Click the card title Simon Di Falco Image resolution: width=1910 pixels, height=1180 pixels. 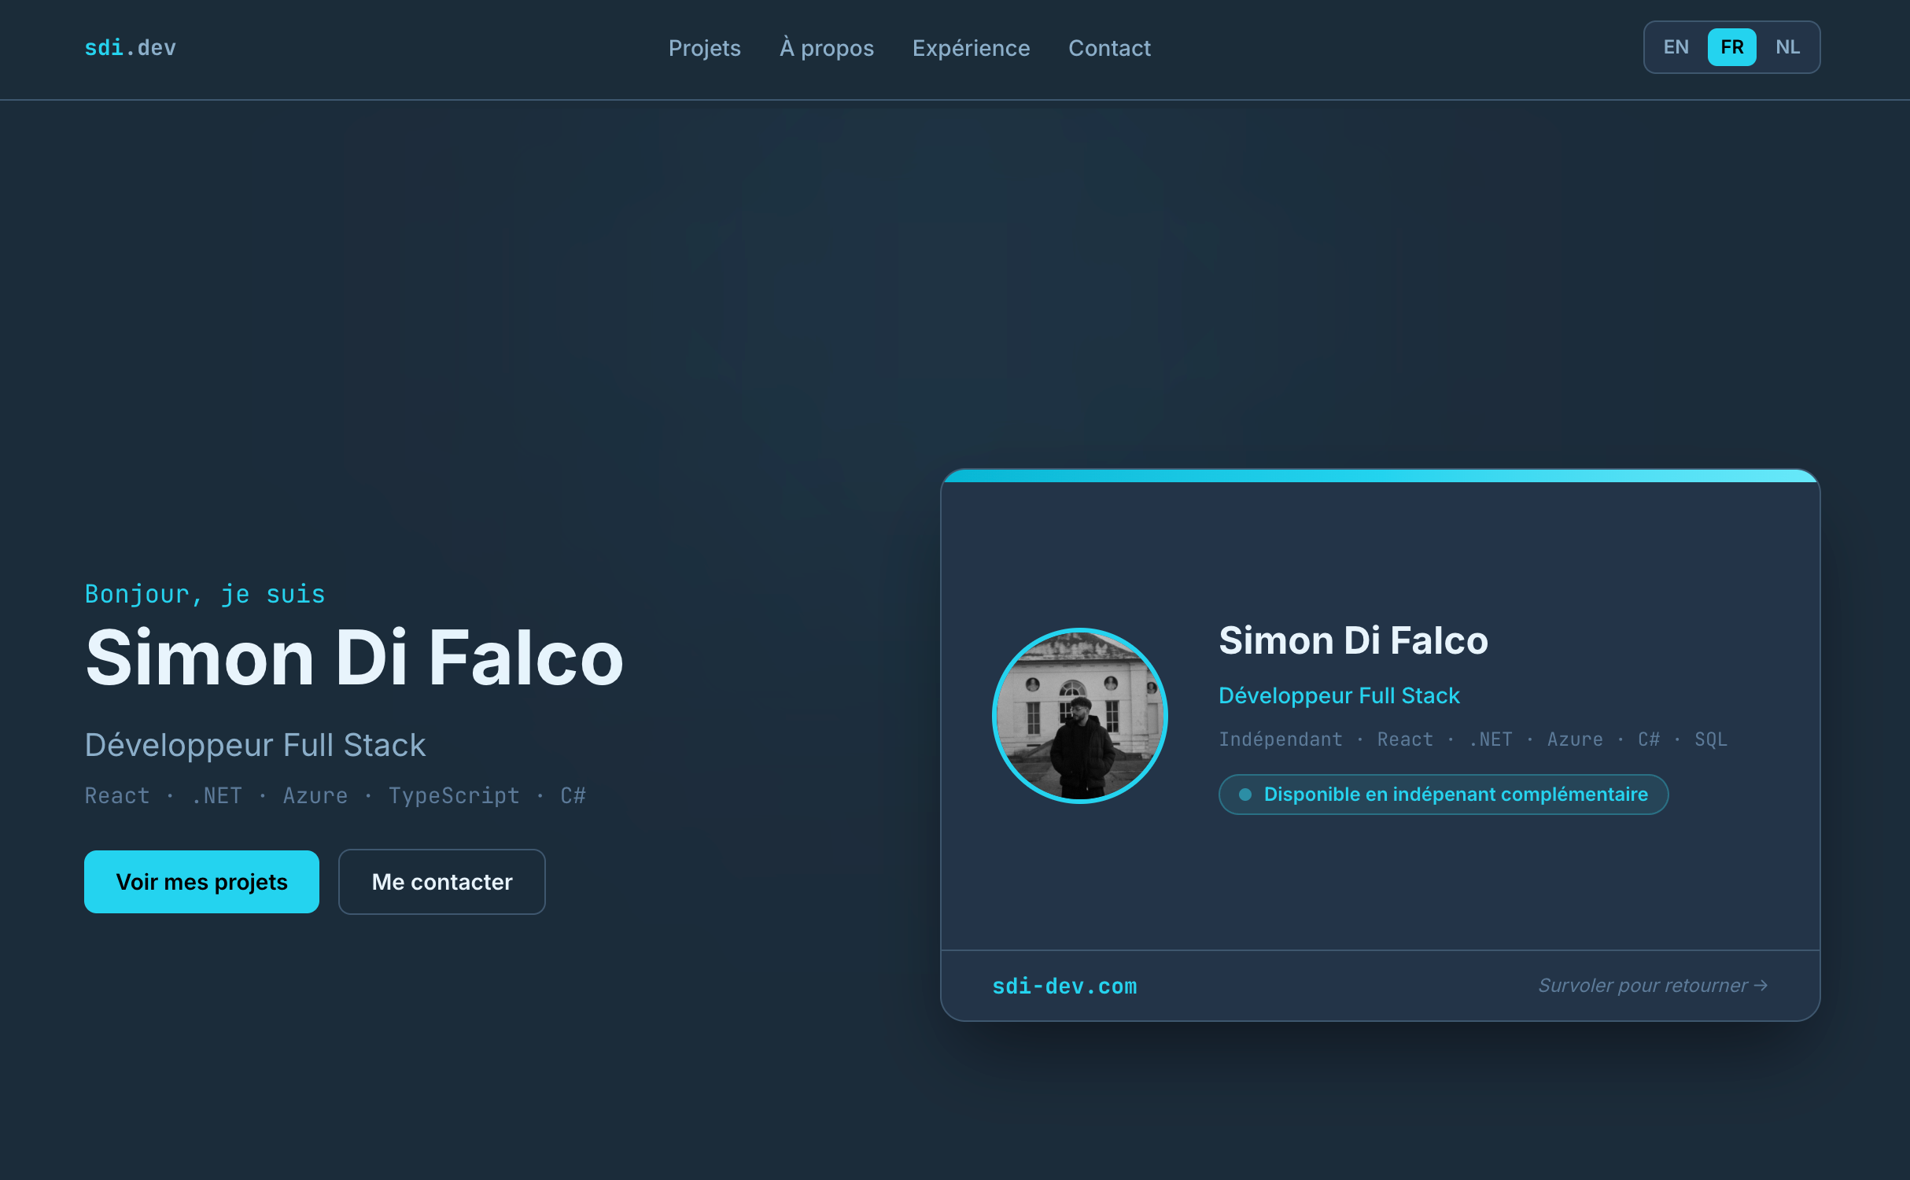click(1353, 640)
